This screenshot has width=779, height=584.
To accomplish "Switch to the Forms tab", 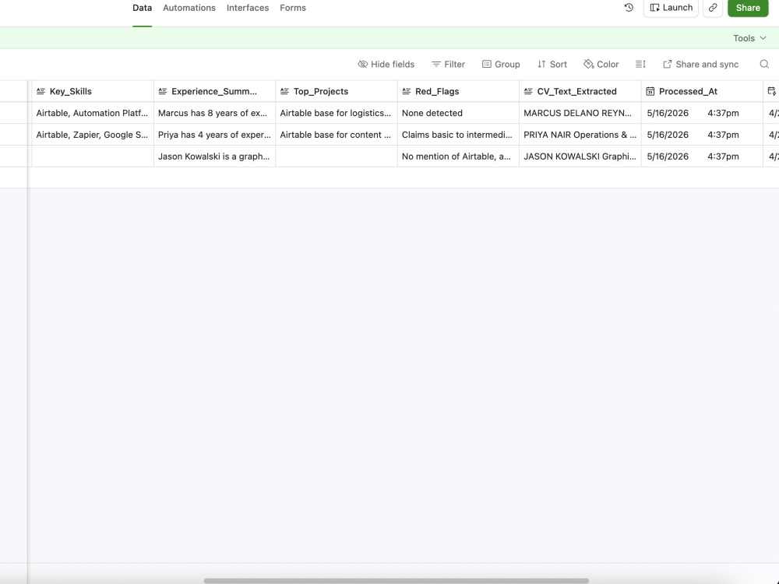I will 293,8.
